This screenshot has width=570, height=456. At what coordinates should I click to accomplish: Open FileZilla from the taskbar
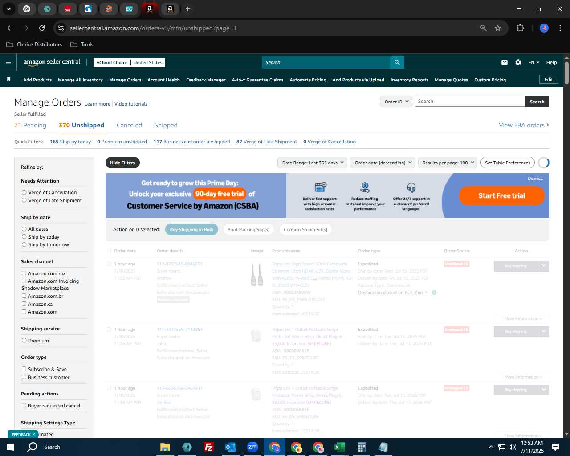click(209, 447)
